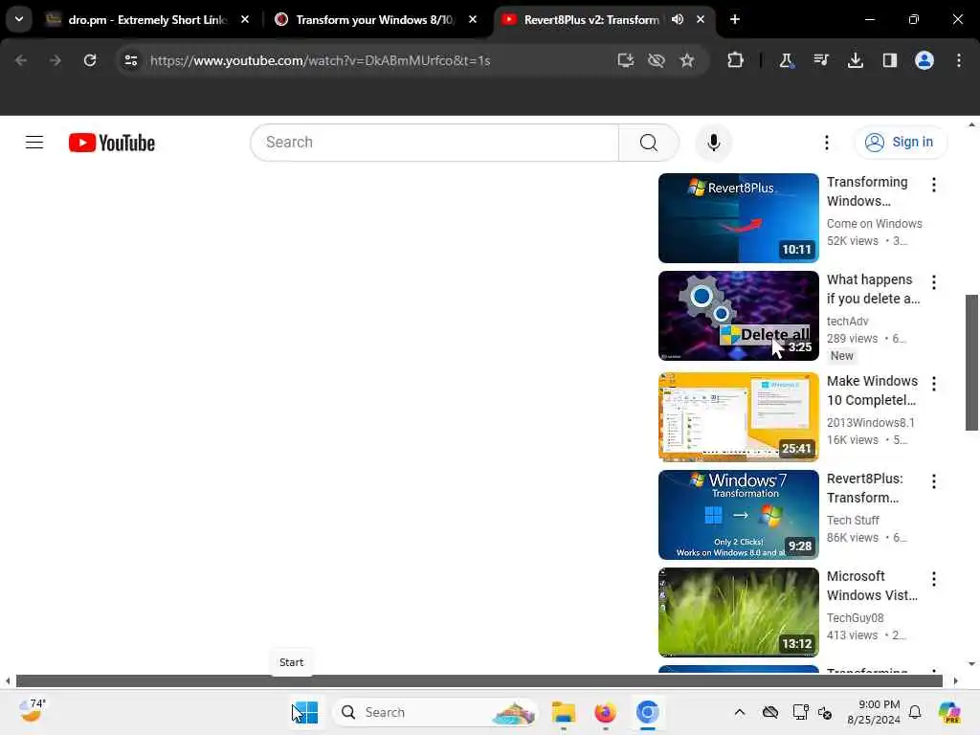The width and height of the screenshot is (980, 735).
Task: Open more options for Microsoft Windows Vista video
Action: point(933,579)
